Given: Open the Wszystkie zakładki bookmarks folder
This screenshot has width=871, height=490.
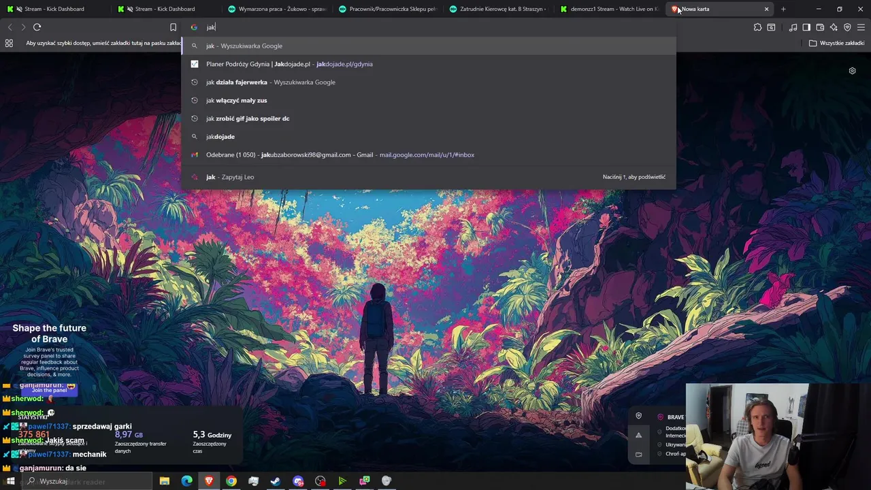Looking at the screenshot, I should [x=836, y=43].
